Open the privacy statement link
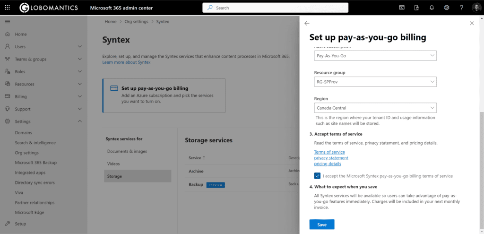The width and height of the screenshot is (484, 234). coord(331,158)
